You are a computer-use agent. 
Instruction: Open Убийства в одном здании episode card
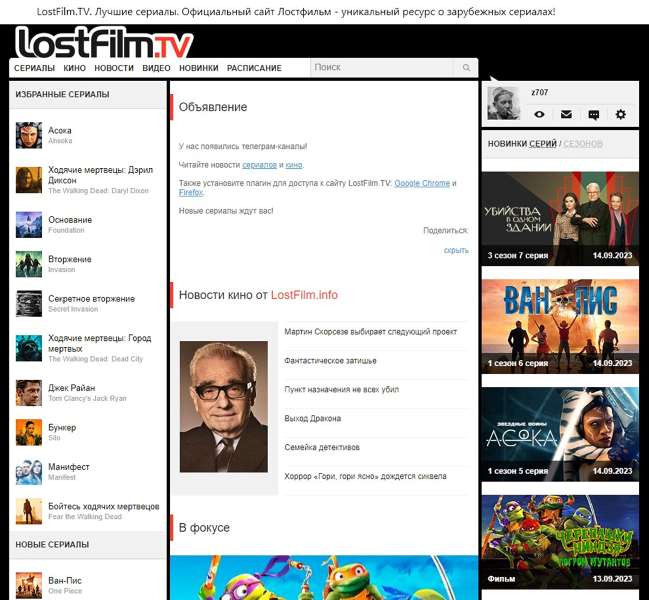tap(560, 219)
